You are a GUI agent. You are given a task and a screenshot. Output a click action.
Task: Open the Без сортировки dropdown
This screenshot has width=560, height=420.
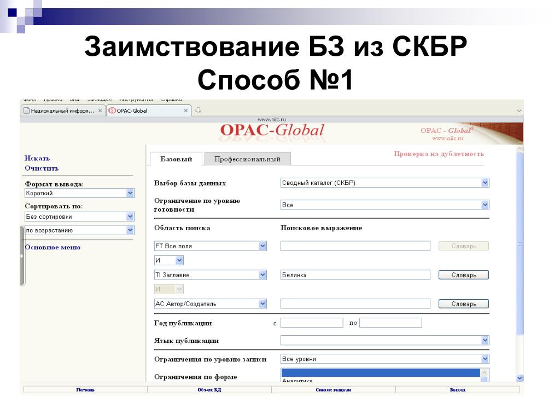[79, 217]
